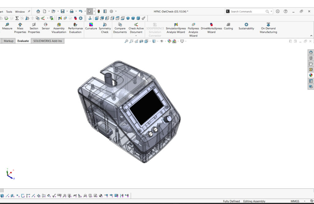Open the Sigma equations tool
Image resolution: width=314 pixels, height=204 pixels.
(17, 18)
